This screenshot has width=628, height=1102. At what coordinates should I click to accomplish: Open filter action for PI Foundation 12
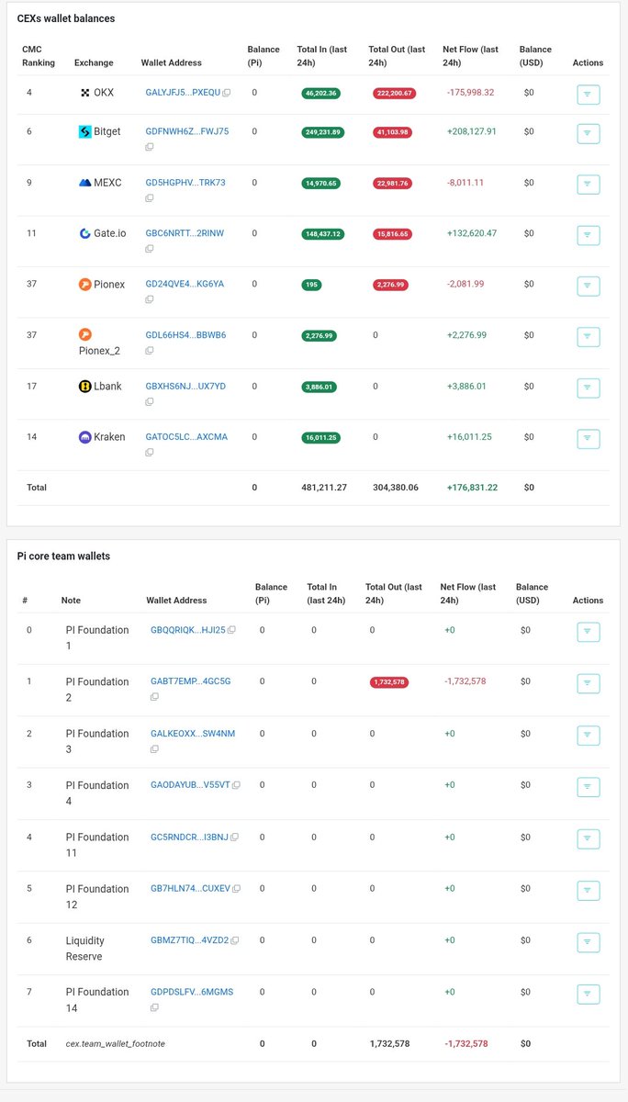coord(588,891)
